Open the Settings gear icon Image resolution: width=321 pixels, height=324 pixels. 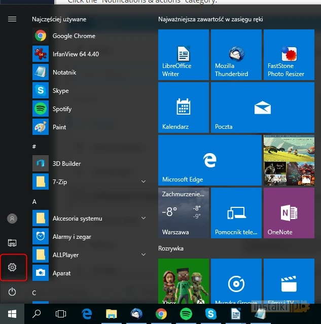pos(13,267)
